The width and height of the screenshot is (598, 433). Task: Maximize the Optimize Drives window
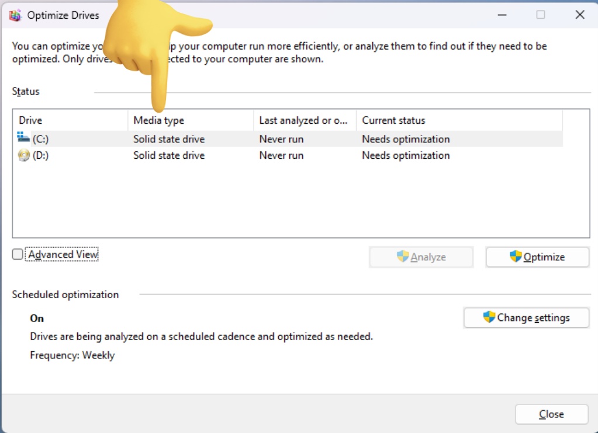[x=541, y=15]
